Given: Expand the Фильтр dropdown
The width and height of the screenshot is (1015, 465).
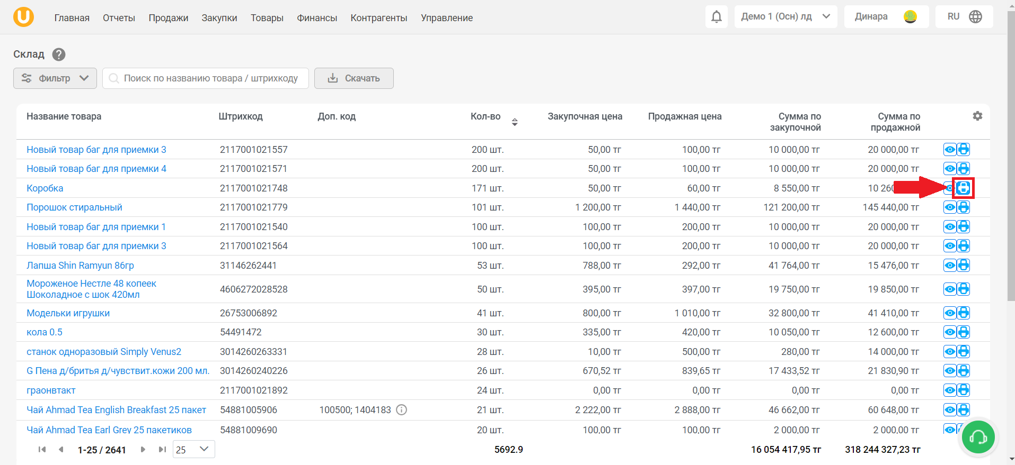Looking at the screenshot, I should tap(55, 78).
